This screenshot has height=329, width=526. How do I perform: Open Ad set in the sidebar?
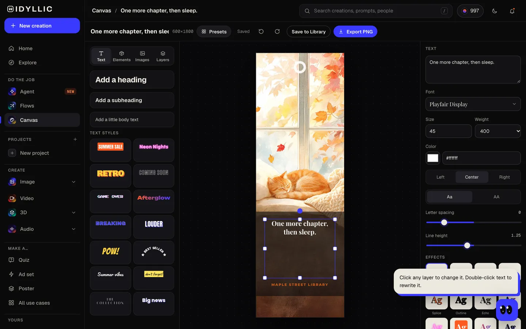tap(42, 274)
